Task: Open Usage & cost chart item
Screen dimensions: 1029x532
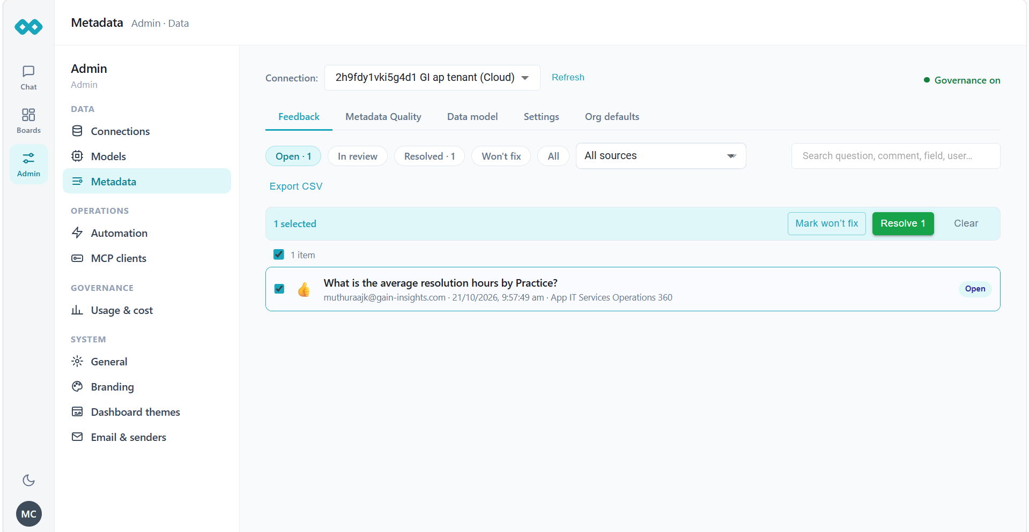Action: tap(146, 310)
